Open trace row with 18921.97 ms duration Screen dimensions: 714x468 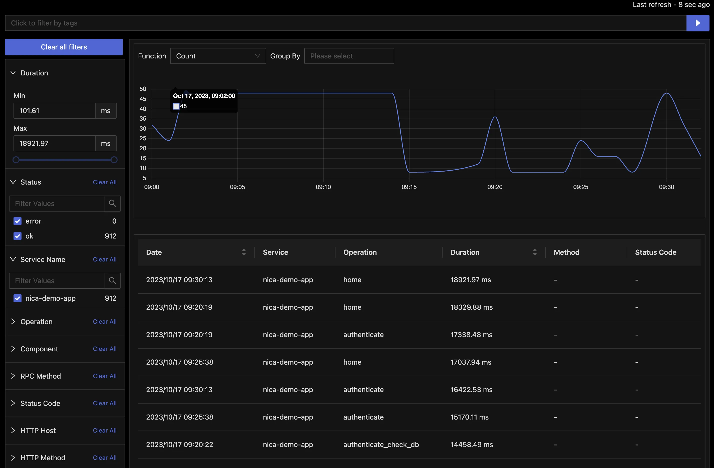[x=419, y=280]
